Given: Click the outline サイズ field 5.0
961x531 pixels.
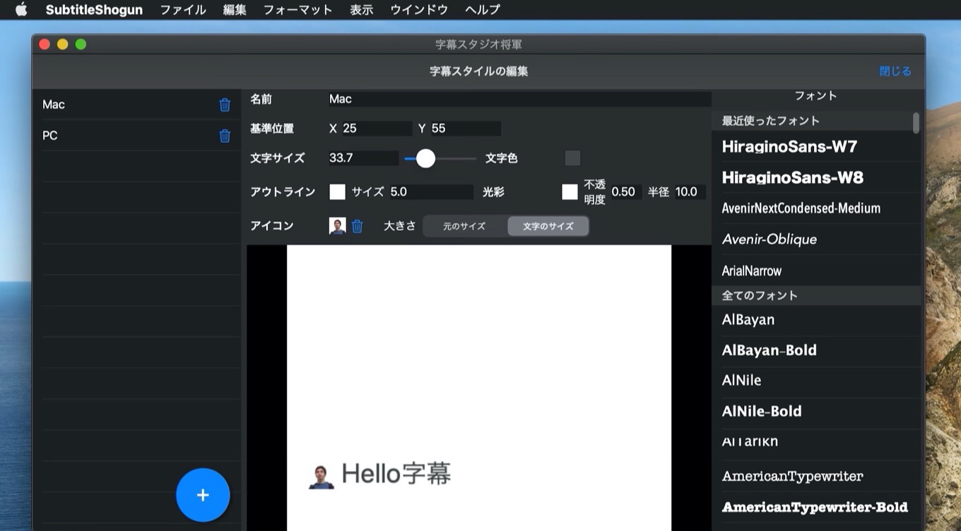Looking at the screenshot, I should click(x=431, y=191).
